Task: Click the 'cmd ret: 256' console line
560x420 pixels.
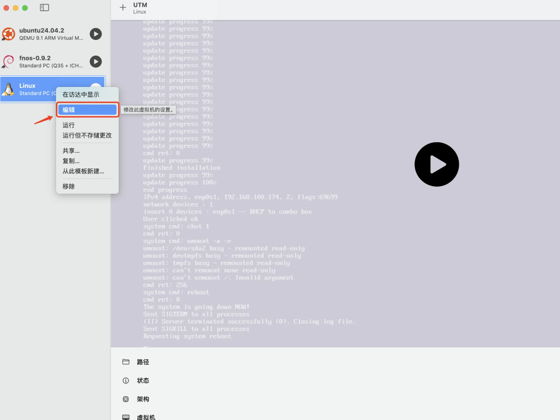Action: coord(165,285)
